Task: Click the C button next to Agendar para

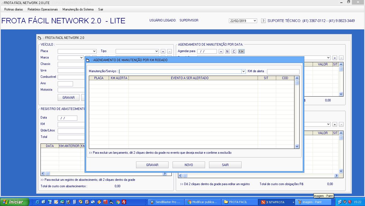Action: click(234, 51)
